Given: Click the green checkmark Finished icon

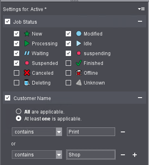Looking at the screenshot, I should pos(79,63).
